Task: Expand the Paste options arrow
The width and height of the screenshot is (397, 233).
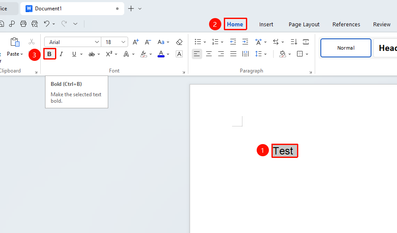Action: [22, 54]
